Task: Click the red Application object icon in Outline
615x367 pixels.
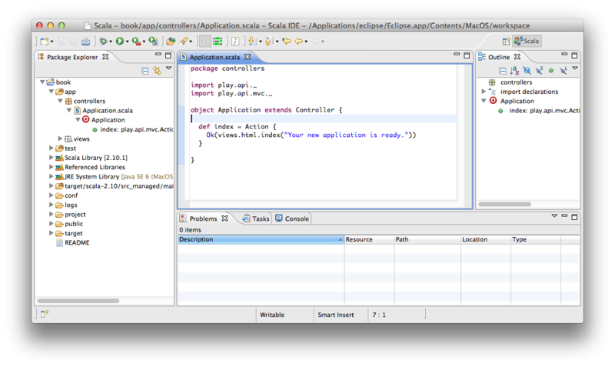Action: [493, 101]
